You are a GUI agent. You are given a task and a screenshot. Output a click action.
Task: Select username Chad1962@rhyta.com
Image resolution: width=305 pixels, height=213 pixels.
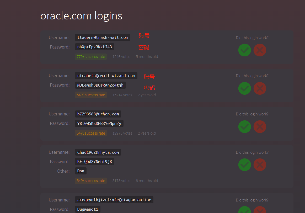[98, 152]
